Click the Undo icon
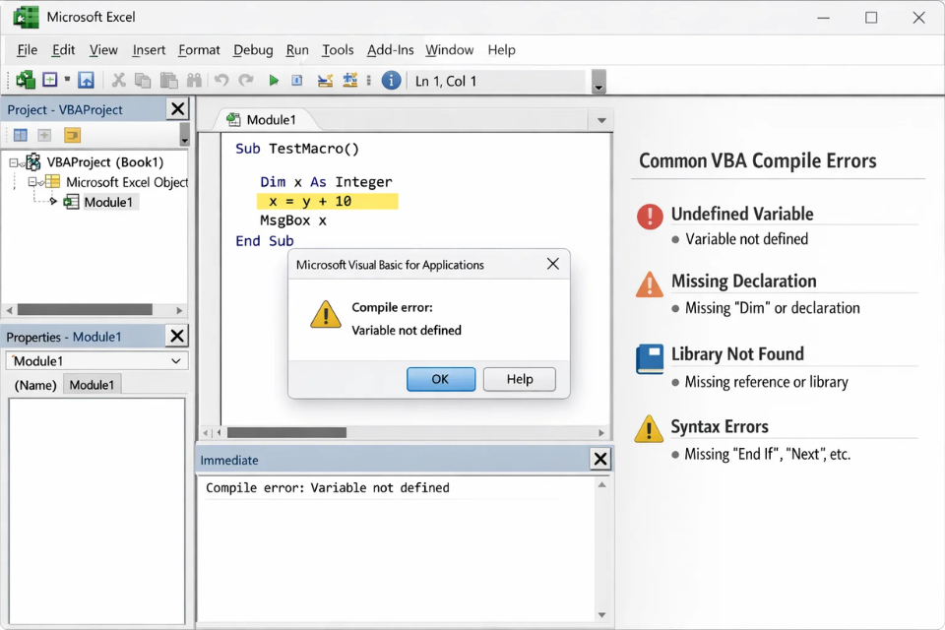945x630 pixels. pyautogui.click(x=221, y=80)
